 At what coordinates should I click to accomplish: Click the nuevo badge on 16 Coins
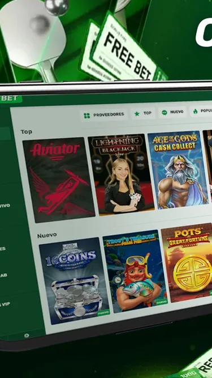103,312
